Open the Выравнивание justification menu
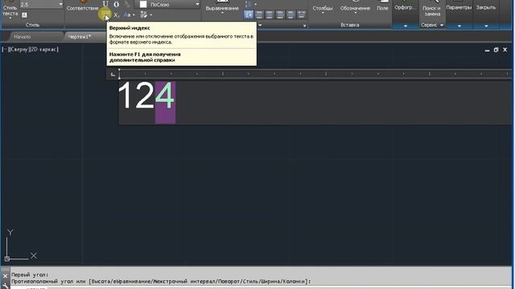Image resolution: width=515 pixels, height=289 pixels. click(222, 8)
